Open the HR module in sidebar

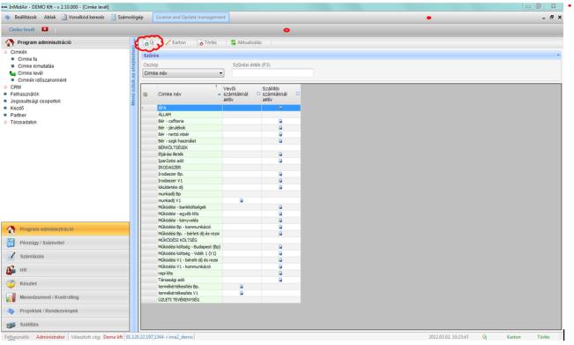click(65, 270)
